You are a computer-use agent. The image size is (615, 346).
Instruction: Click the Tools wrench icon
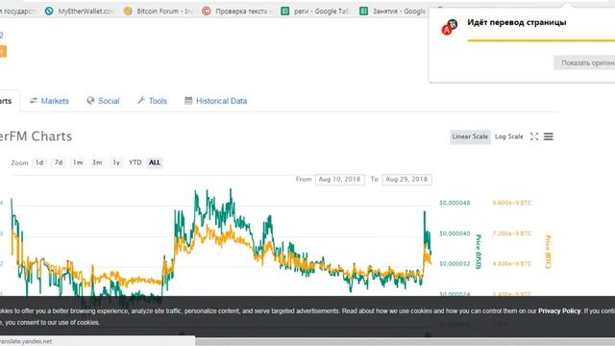(141, 100)
